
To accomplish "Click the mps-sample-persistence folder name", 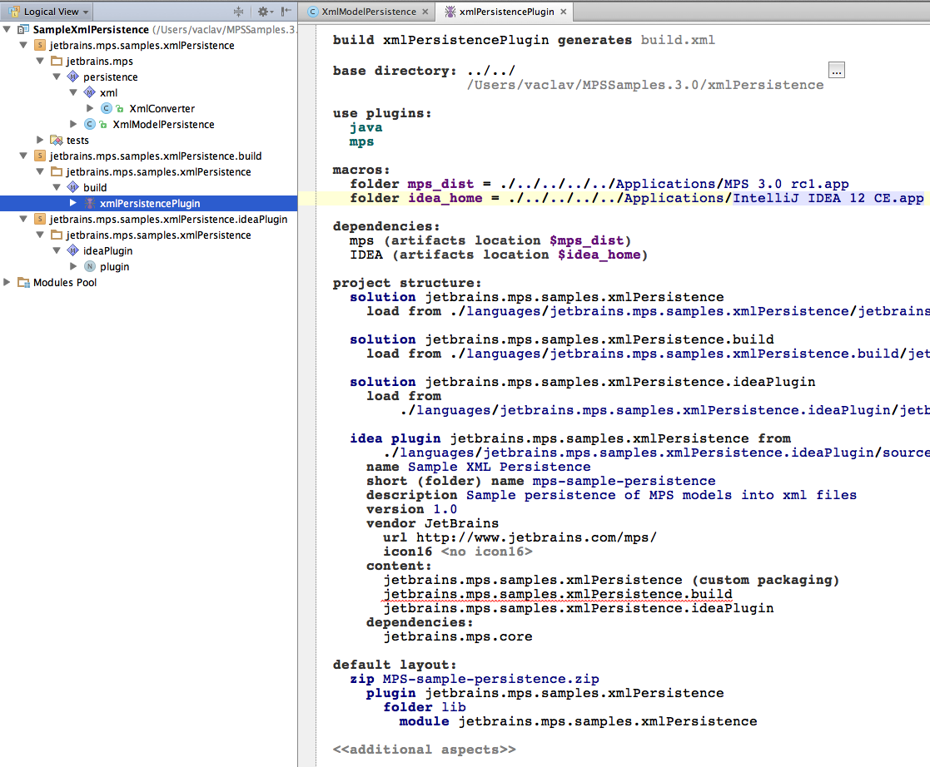I will pyautogui.click(x=624, y=482).
